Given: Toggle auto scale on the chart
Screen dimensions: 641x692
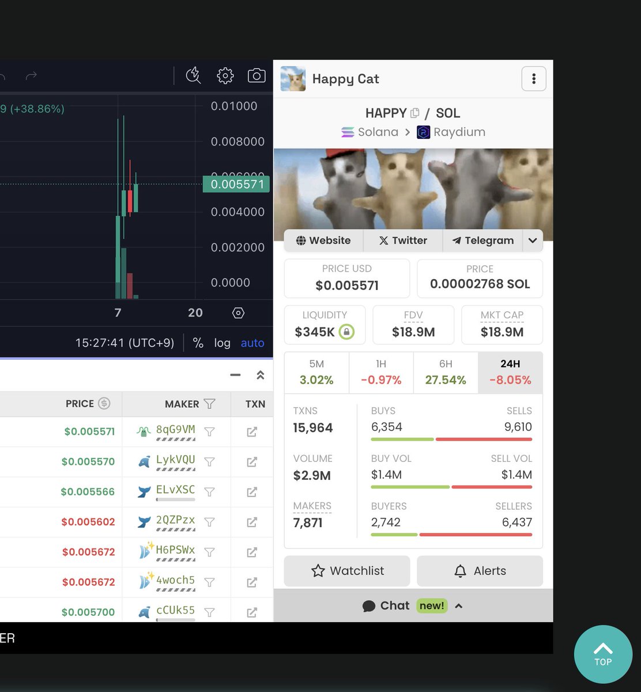Looking at the screenshot, I should [252, 343].
